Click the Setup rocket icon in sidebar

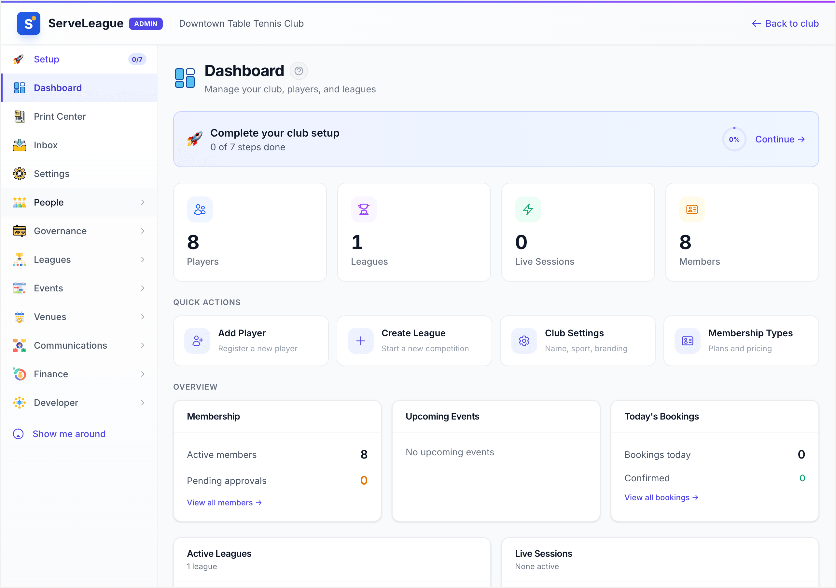pyautogui.click(x=19, y=59)
